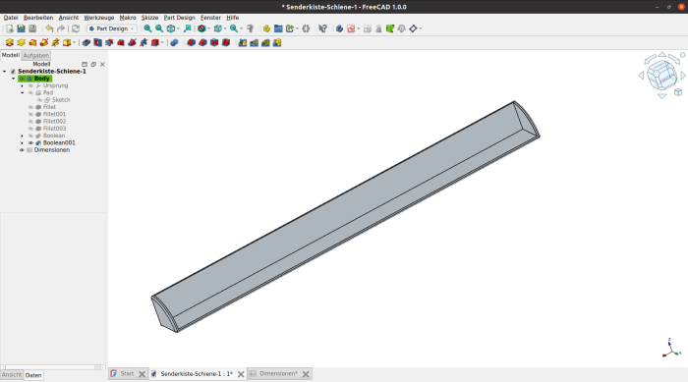Click the yellow Additive loft icon
The width and height of the screenshot is (688, 382).
click(32, 42)
